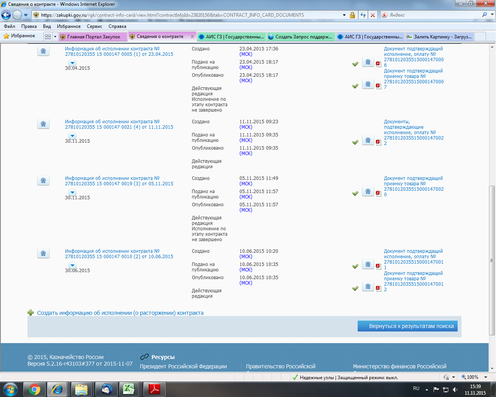
Task: Close the Сведения о контракте tab
Action: 192,36
